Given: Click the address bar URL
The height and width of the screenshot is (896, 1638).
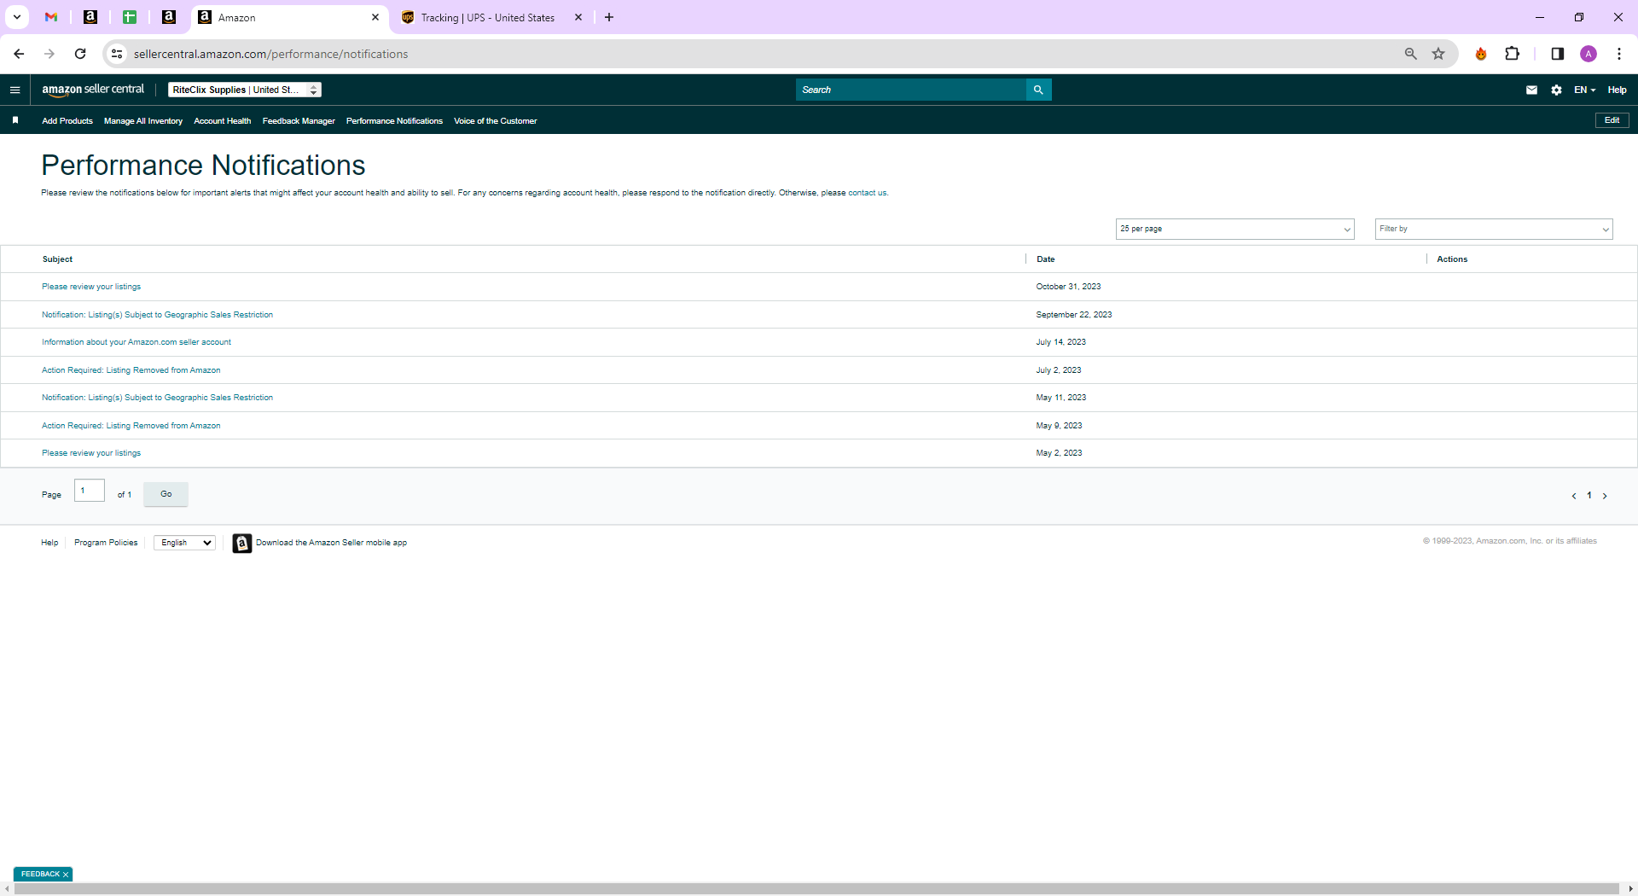Looking at the screenshot, I should [270, 54].
